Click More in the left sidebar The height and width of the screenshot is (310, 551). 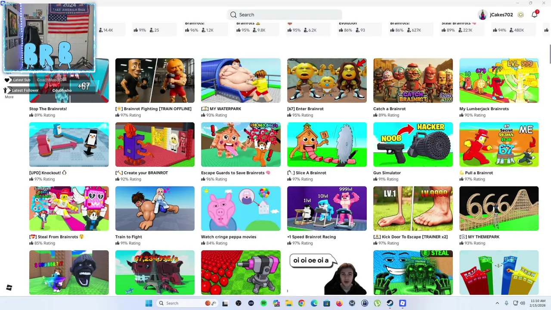click(x=9, y=97)
